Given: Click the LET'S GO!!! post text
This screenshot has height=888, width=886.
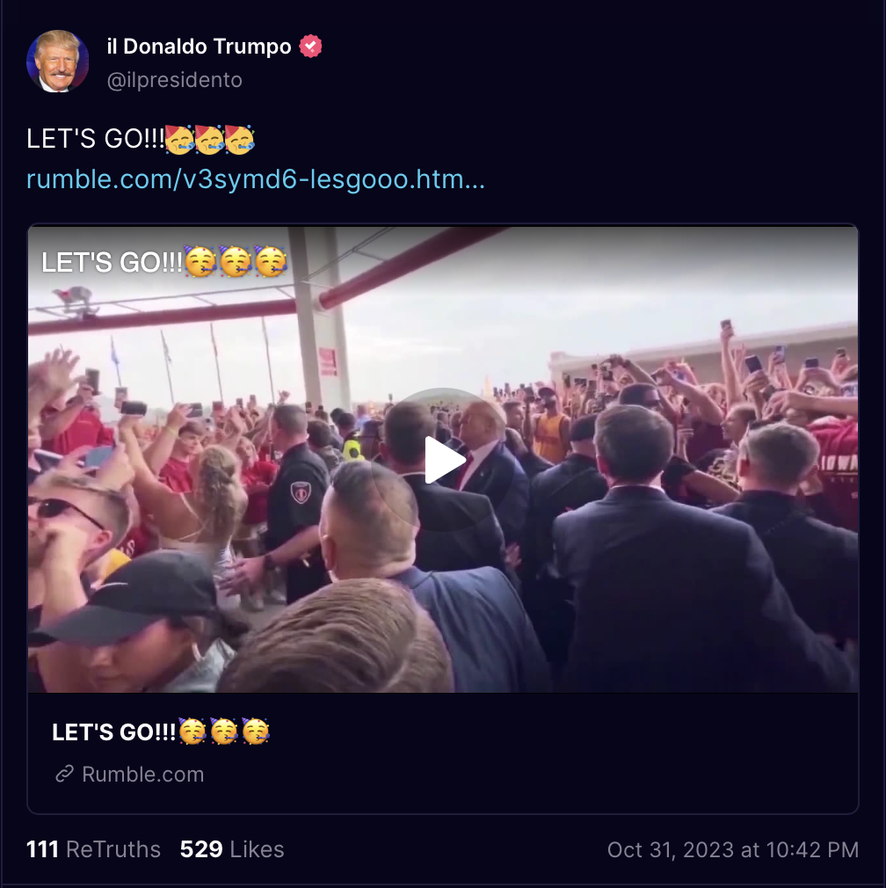Looking at the screenshot, I should click(x=96, y=139).
